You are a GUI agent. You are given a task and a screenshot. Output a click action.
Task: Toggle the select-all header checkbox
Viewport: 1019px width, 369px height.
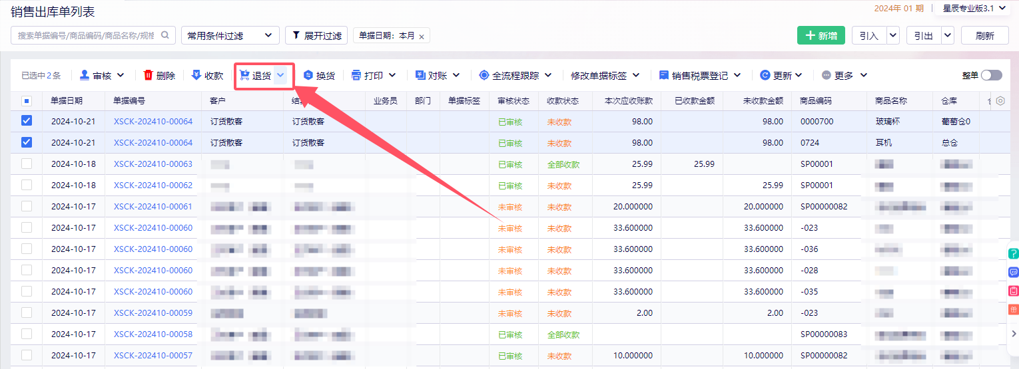tap(27, 101)
